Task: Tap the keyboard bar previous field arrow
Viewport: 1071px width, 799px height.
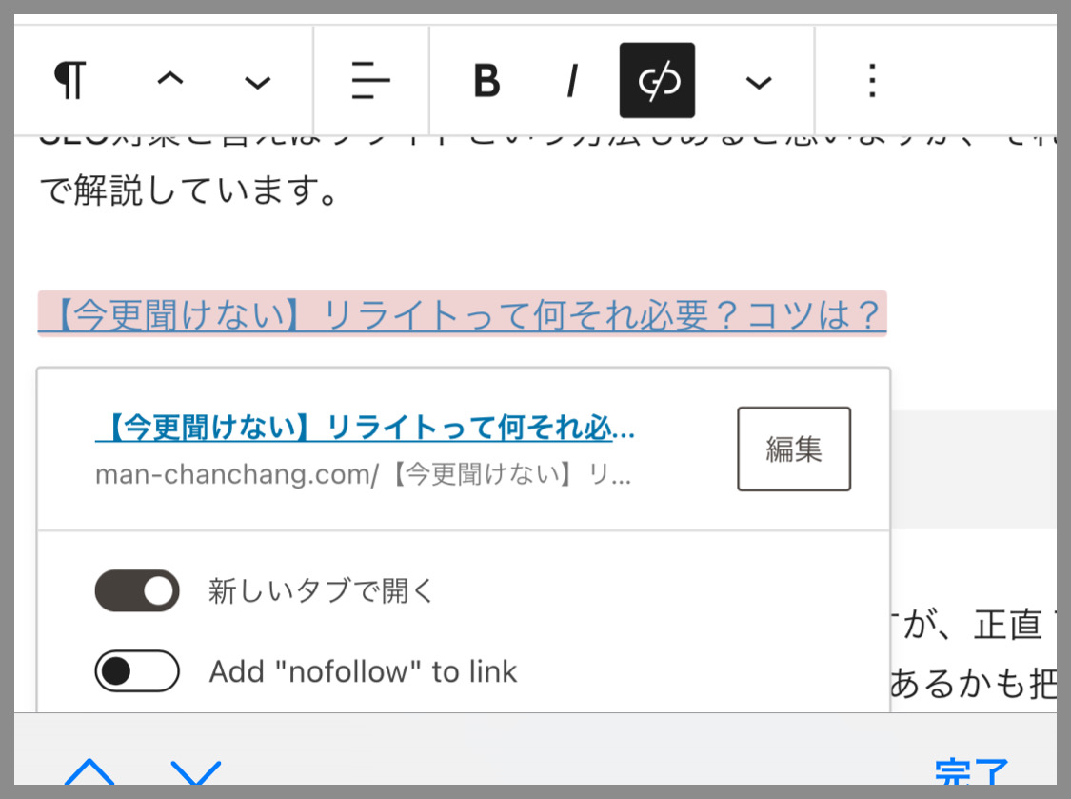Action: 89,772
